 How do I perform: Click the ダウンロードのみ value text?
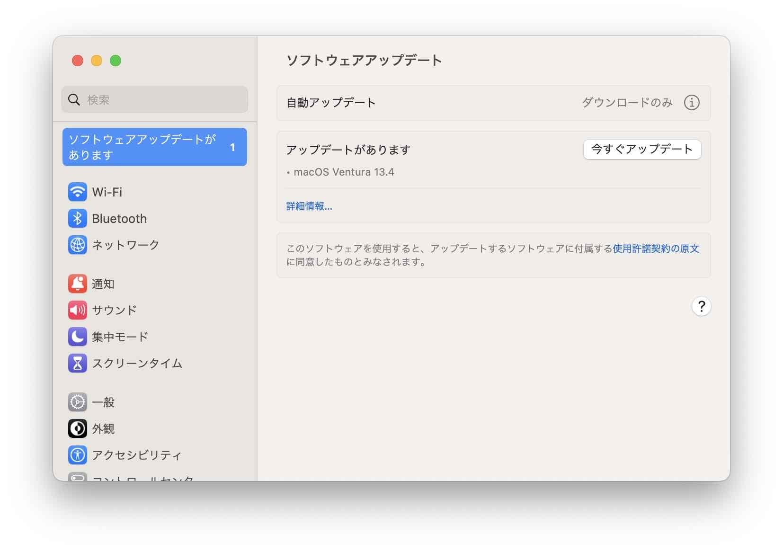pos(627,103)
